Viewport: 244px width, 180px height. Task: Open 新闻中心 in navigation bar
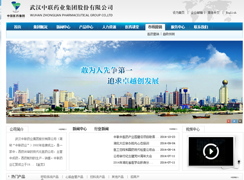pyautogui.click(x=63, y=27)
